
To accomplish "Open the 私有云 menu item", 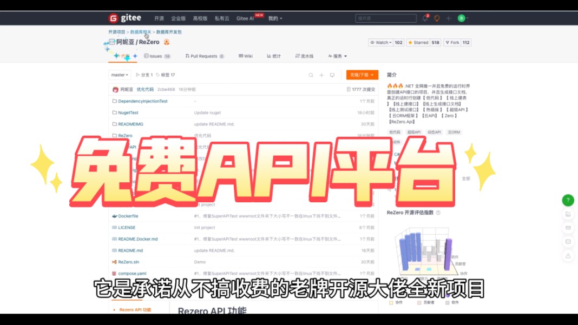I will point(222,18).
